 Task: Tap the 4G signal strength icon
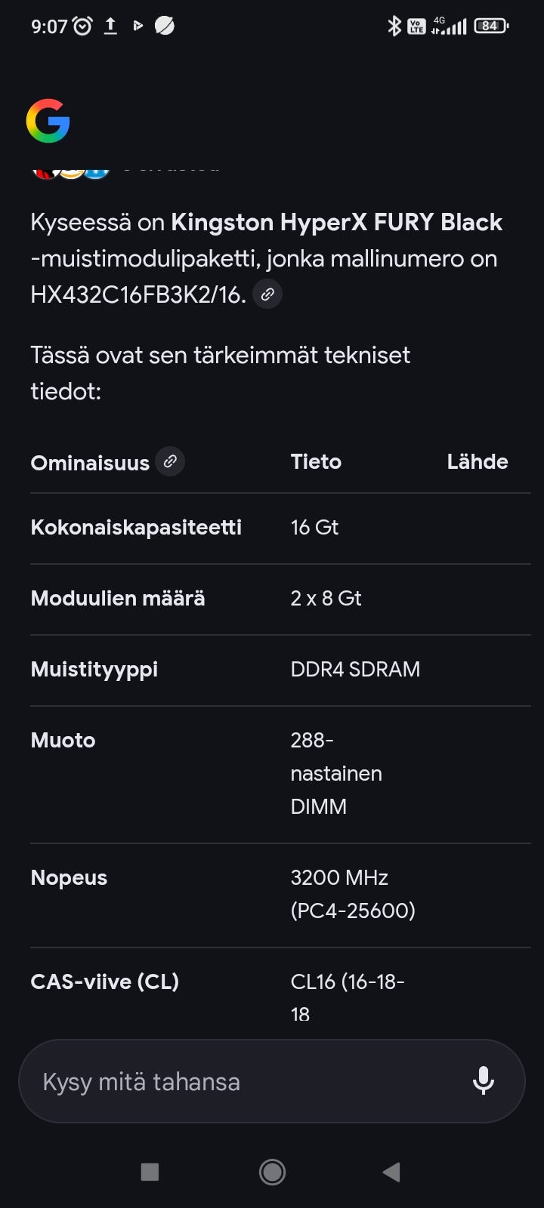[x=449, y=26]
